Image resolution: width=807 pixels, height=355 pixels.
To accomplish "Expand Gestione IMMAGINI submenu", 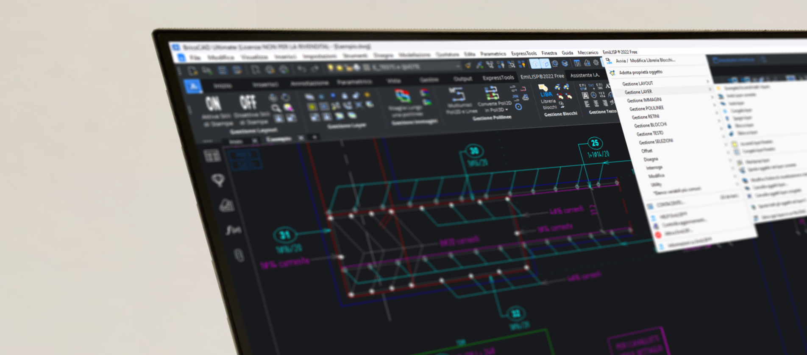I will tap(644, 100).
